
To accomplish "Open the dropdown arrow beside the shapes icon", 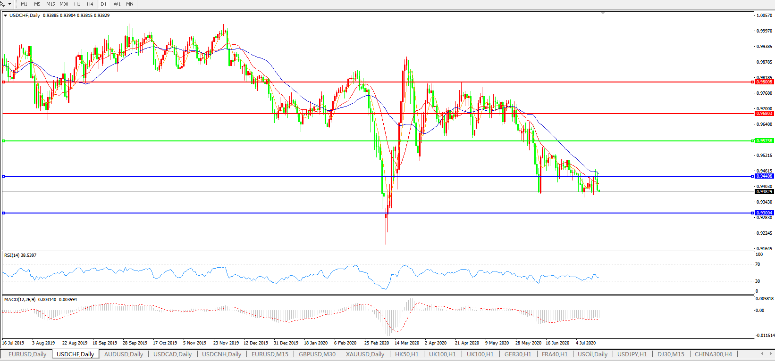I will [9, 4].
